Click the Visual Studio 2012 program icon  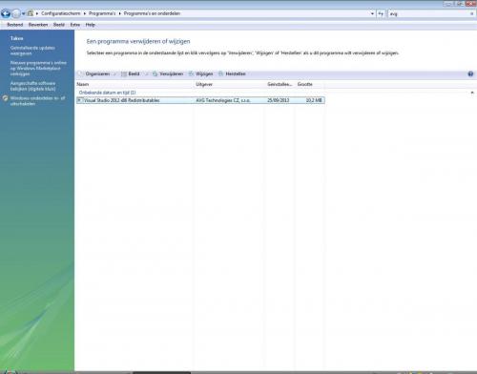coord(80,100)
